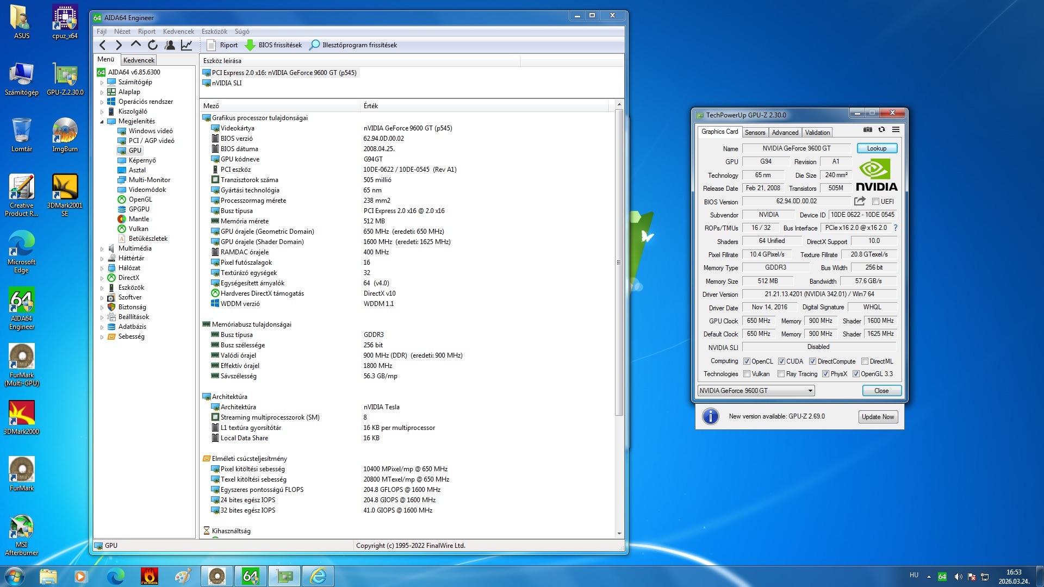The height and width of the screenshot is (587, 1044).
Task: Click the BIOS frissítések green arrow icon
Action: pos(250,45)
